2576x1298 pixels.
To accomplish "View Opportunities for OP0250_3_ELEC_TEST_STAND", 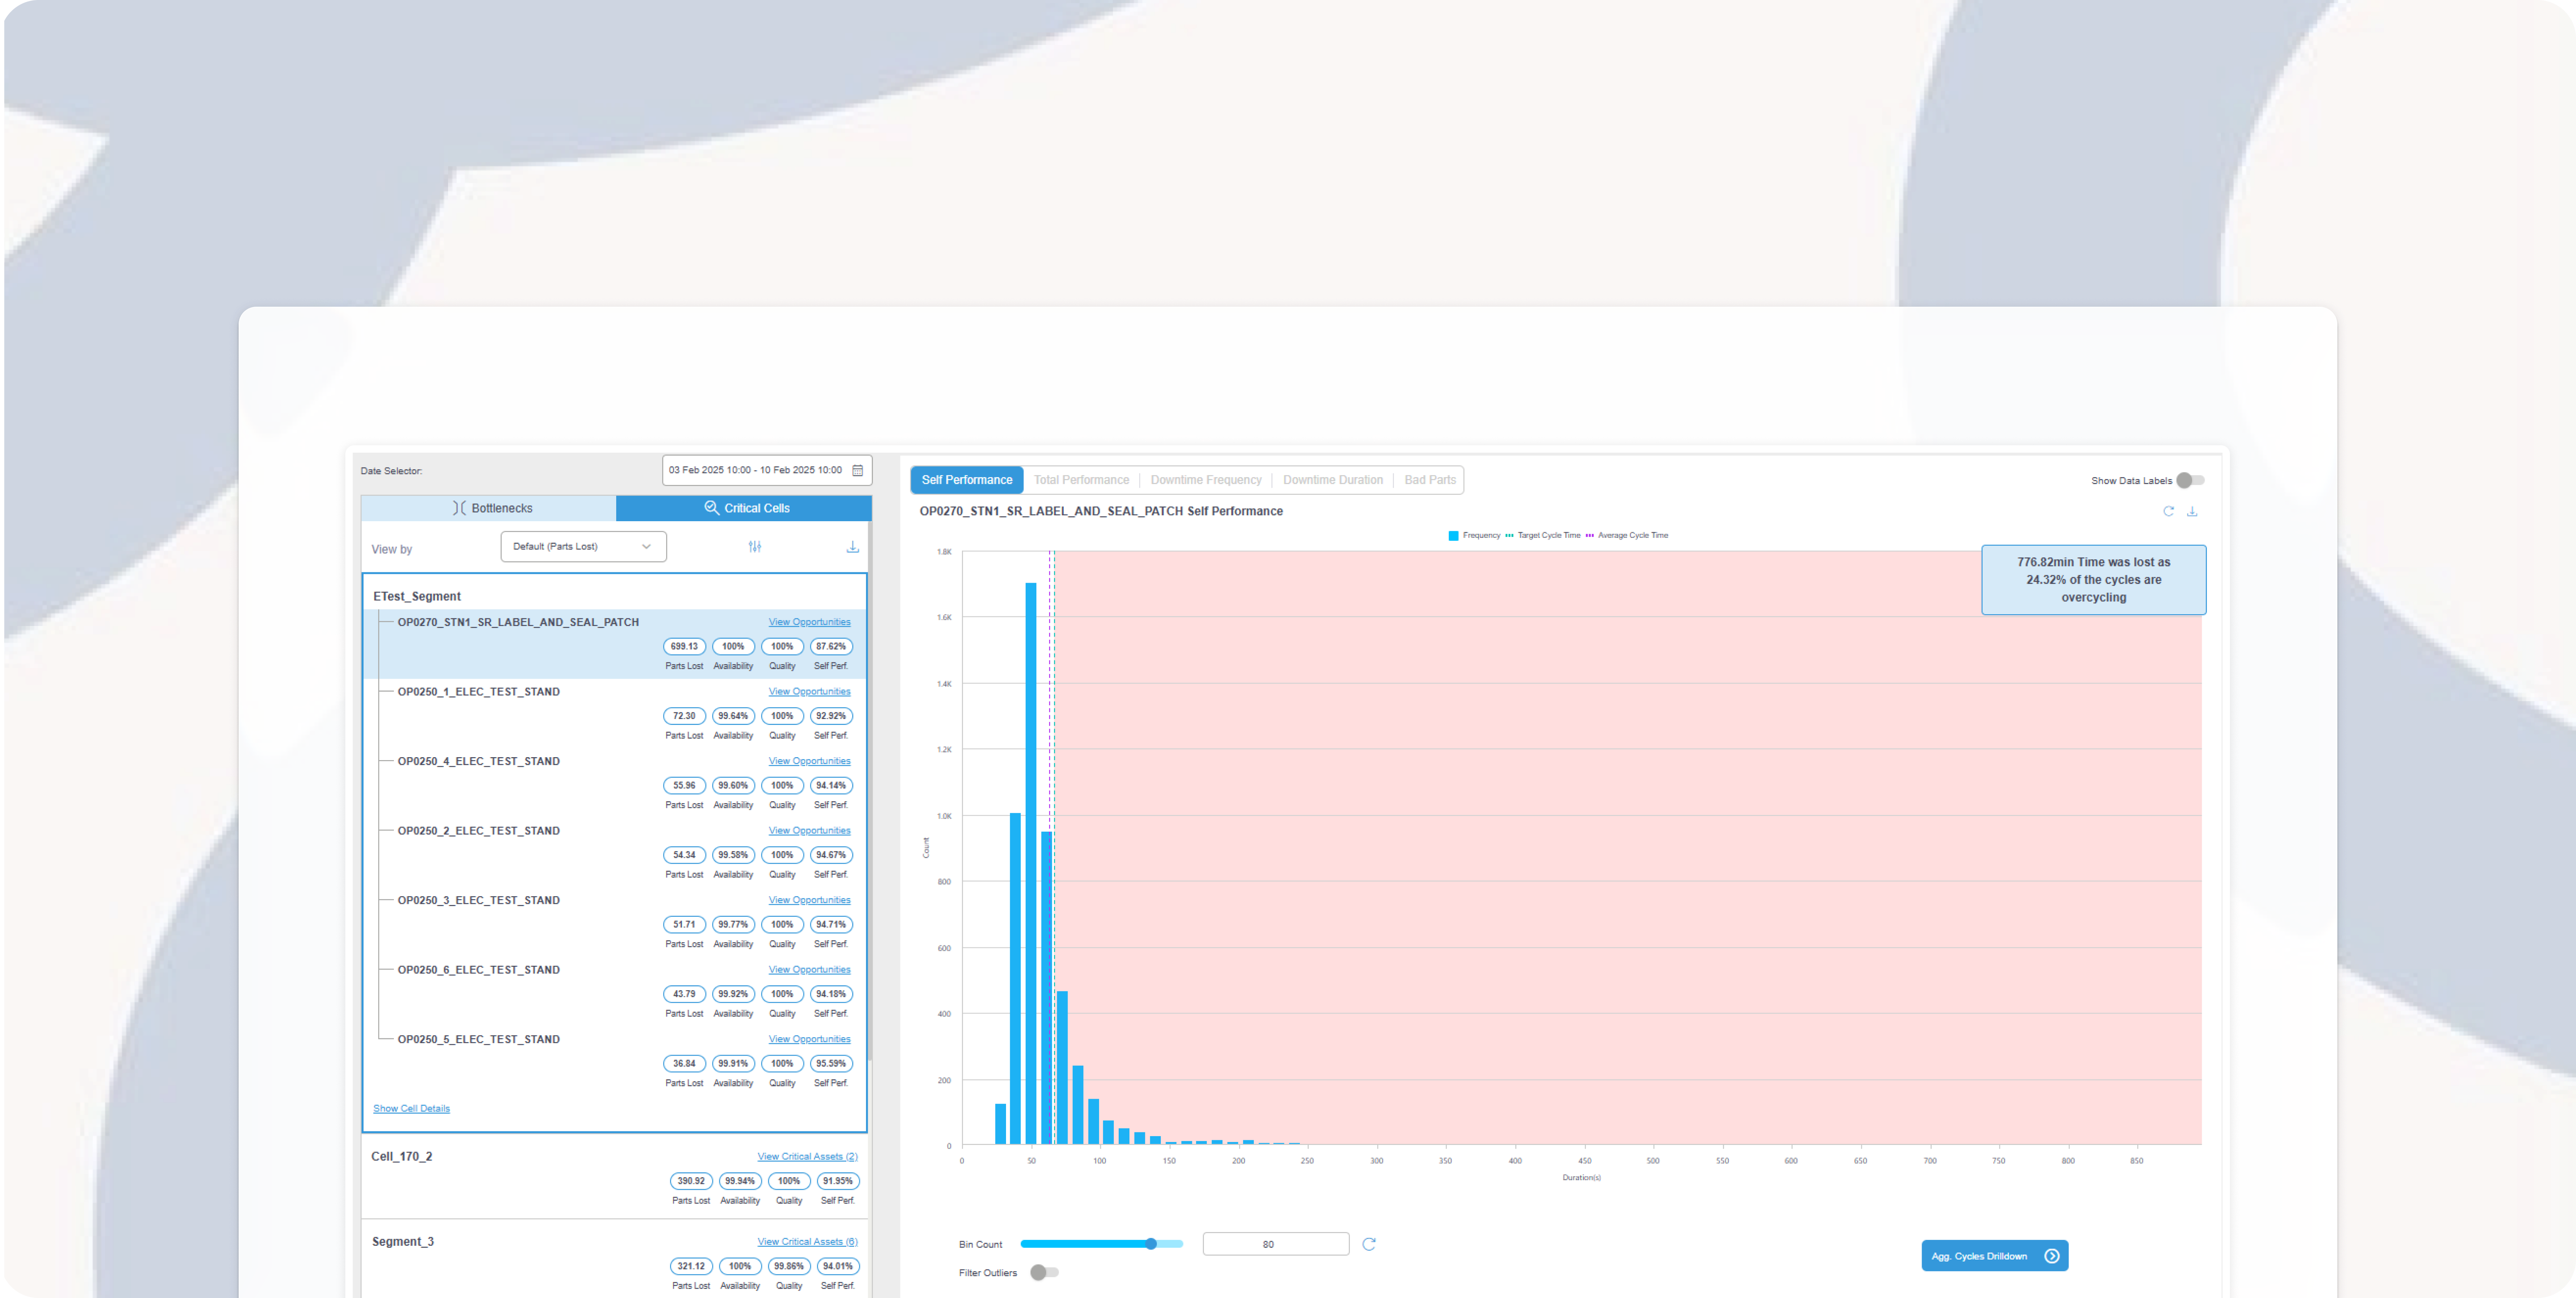I will [809, 900].
